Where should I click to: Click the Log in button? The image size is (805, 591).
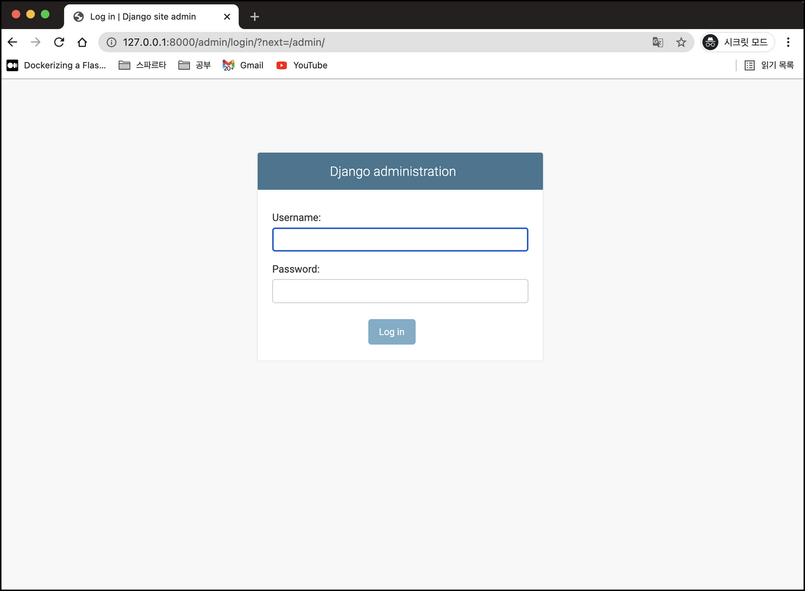[392, 332]
